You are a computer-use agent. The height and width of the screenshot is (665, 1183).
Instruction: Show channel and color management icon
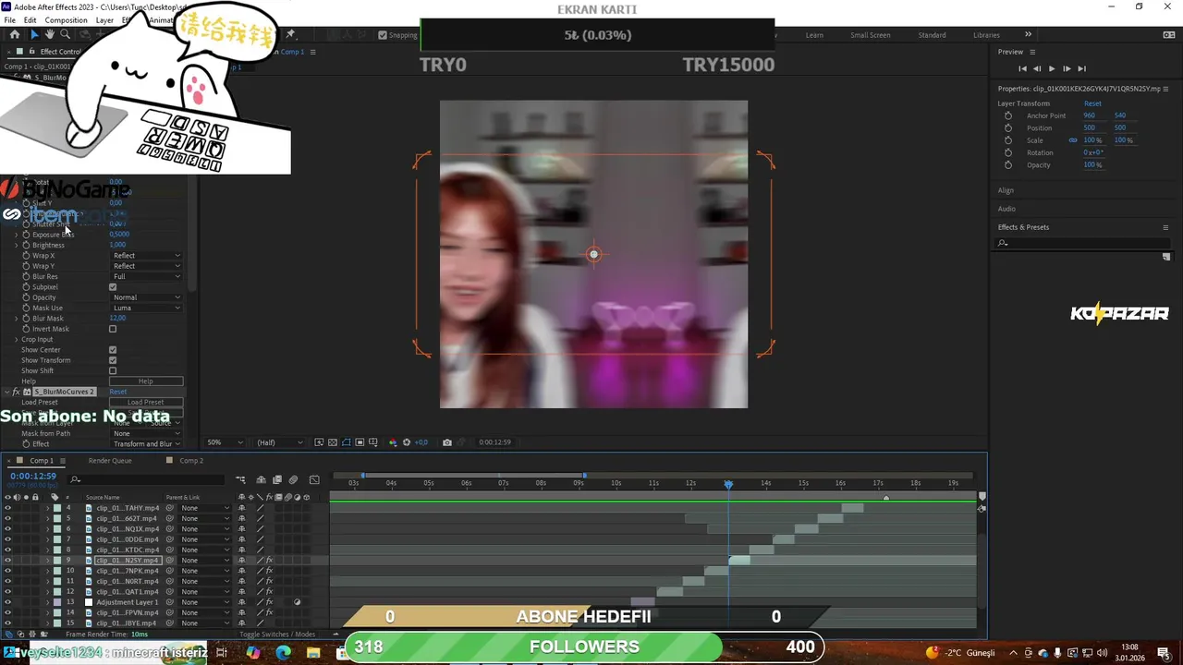(393, 442)
